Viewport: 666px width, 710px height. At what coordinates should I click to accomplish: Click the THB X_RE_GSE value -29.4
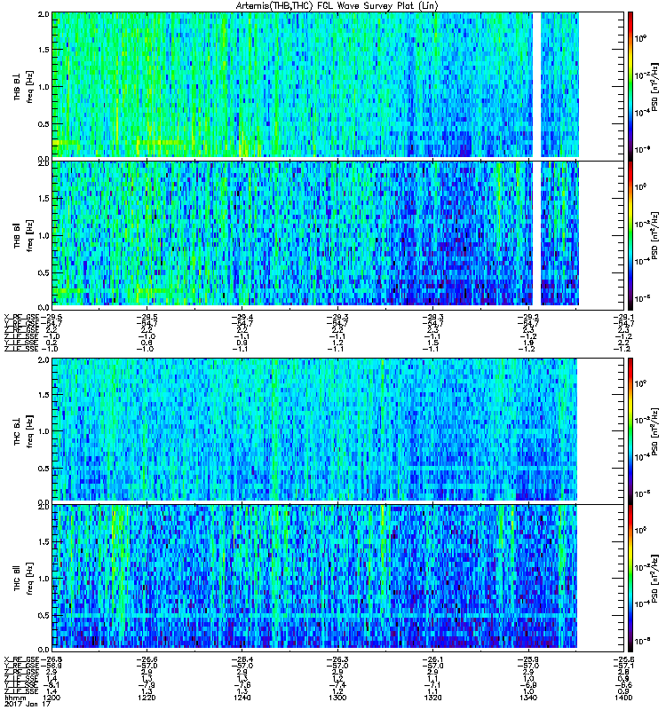[x=242, y=317]
